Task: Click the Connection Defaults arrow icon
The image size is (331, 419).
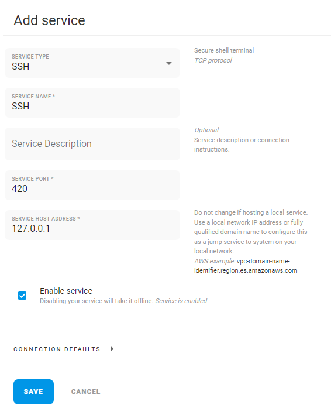Action: pyautogui.click(x=112, y=349)
